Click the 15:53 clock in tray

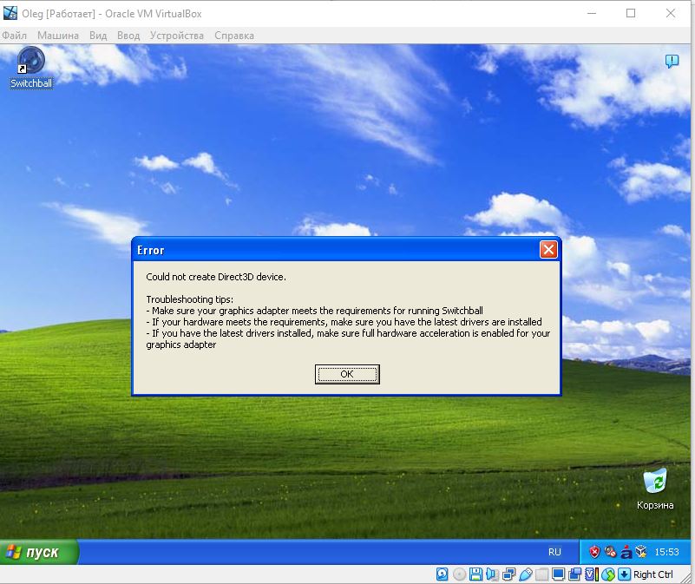[x=666, y=552]
